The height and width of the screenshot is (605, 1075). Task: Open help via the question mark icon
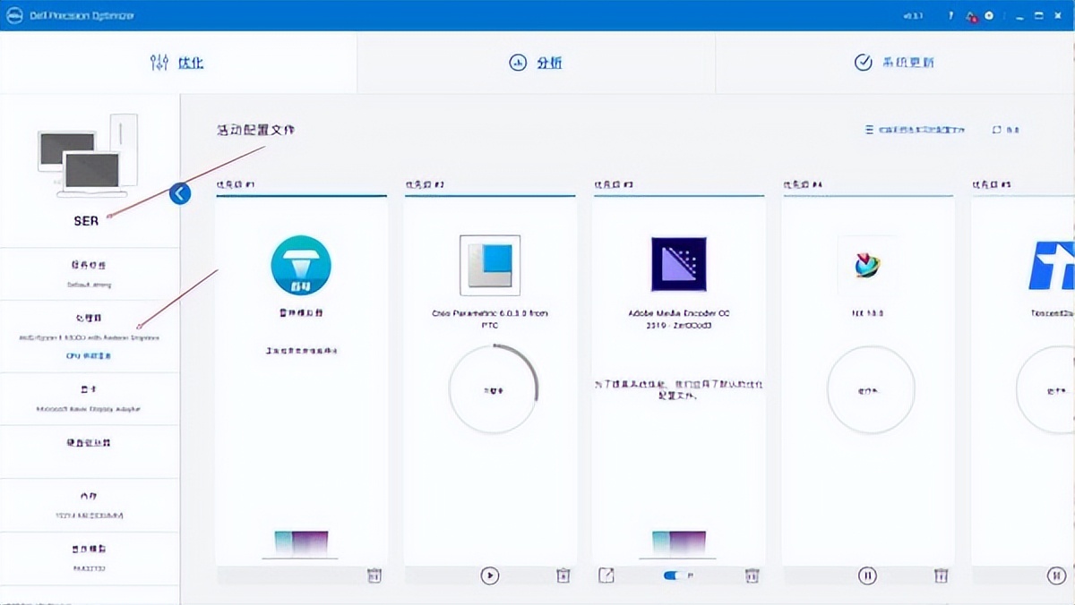point(950,16)
